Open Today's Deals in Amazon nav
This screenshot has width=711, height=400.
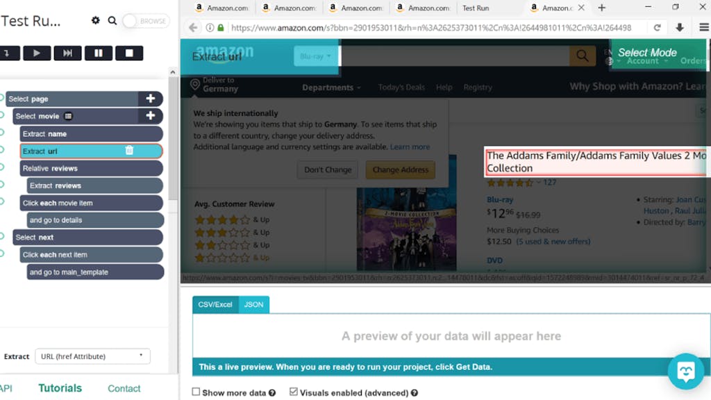tap(401, 87)
